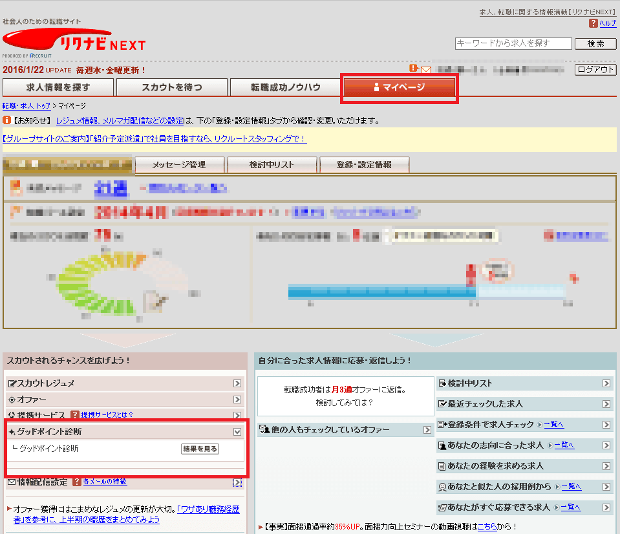Click the あなたの志向に合った求人 person icon
This screenshot has width=620, height=534.
click(442, 445)
